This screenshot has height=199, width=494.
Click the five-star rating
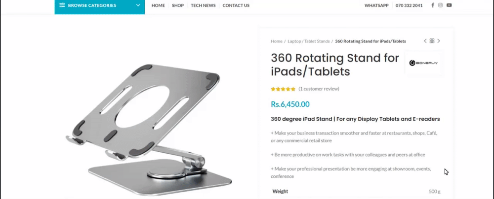[x=283, y=89]
